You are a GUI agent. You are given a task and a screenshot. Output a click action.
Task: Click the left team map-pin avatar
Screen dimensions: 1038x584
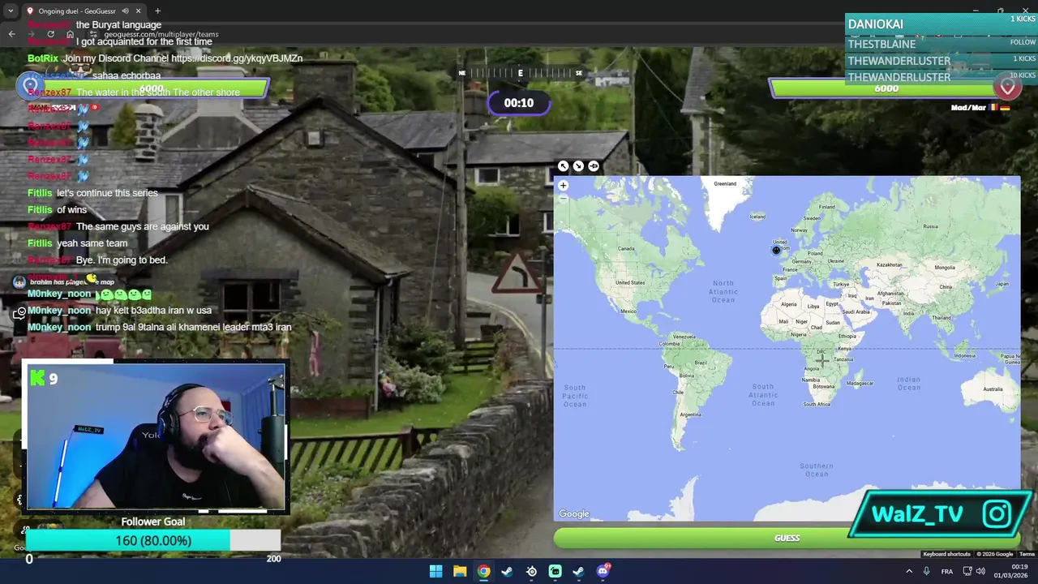pos(30,85)
